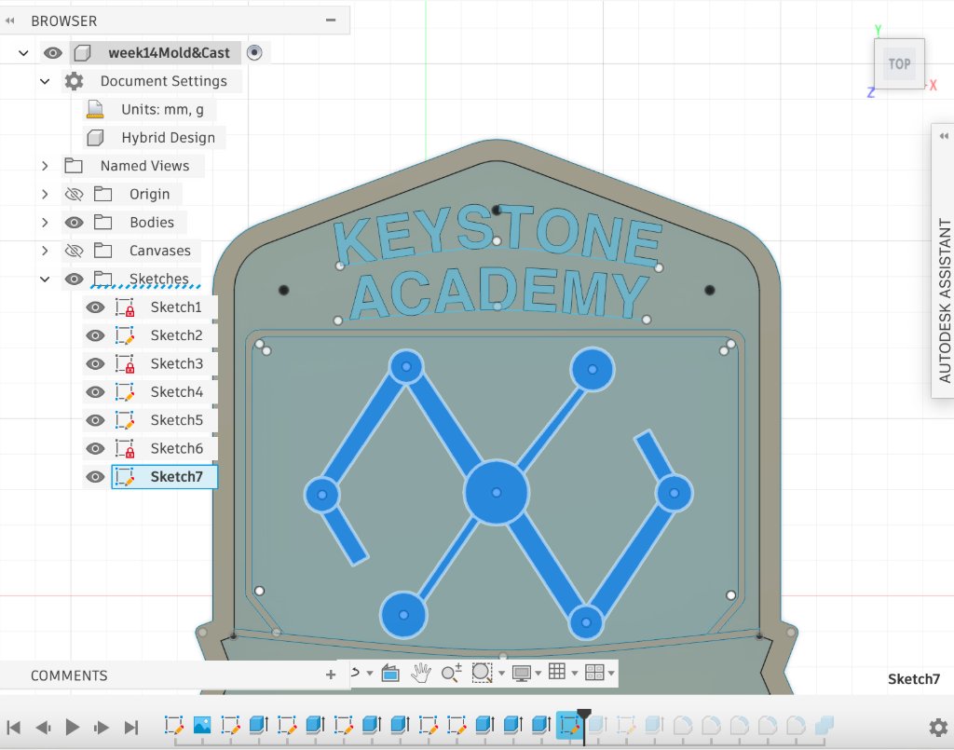
Task: Minimize the Browser panel with dash button
Action: (x=331, y=20)
